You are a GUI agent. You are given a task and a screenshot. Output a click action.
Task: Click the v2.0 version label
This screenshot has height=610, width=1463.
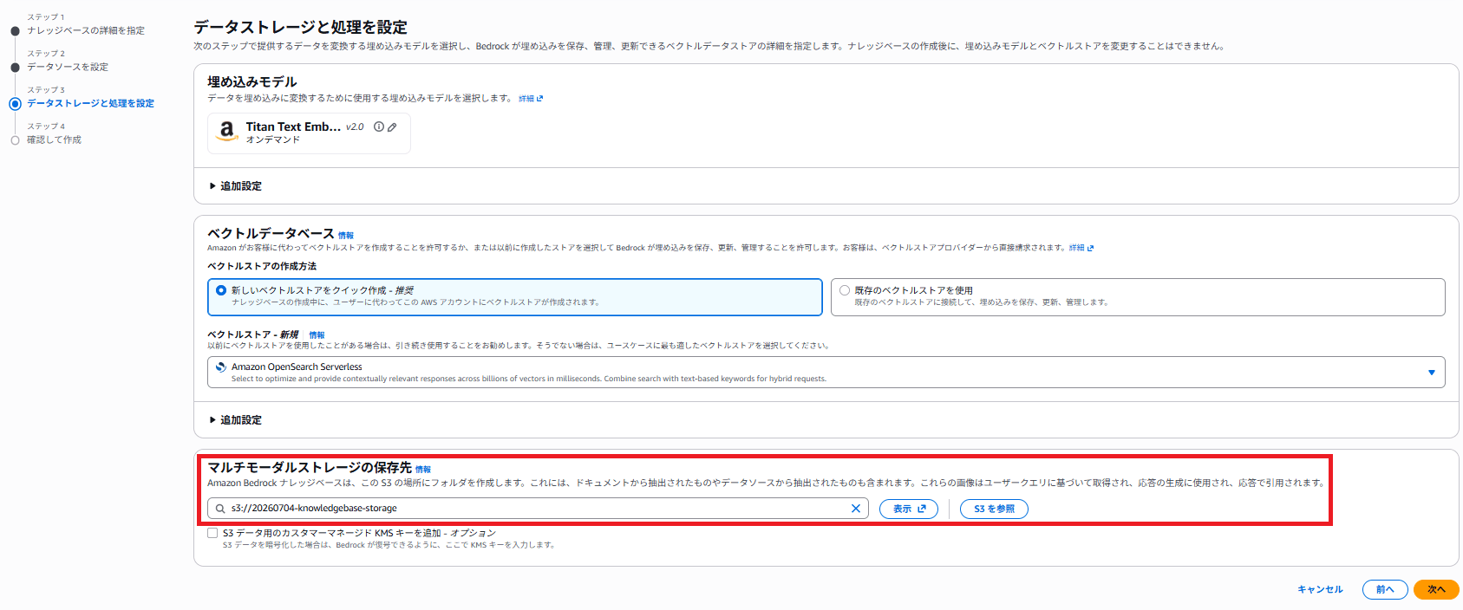[x=355, y=127]
